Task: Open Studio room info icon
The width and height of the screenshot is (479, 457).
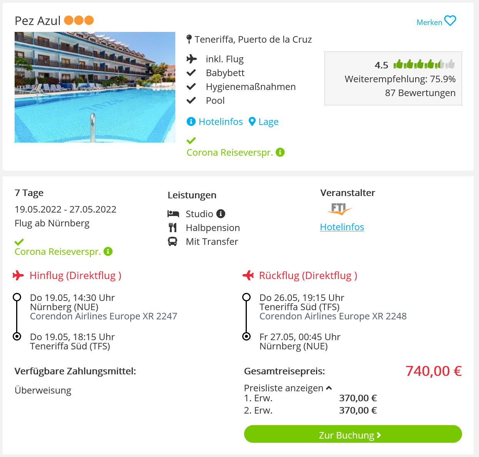Action: pos(221,213)
